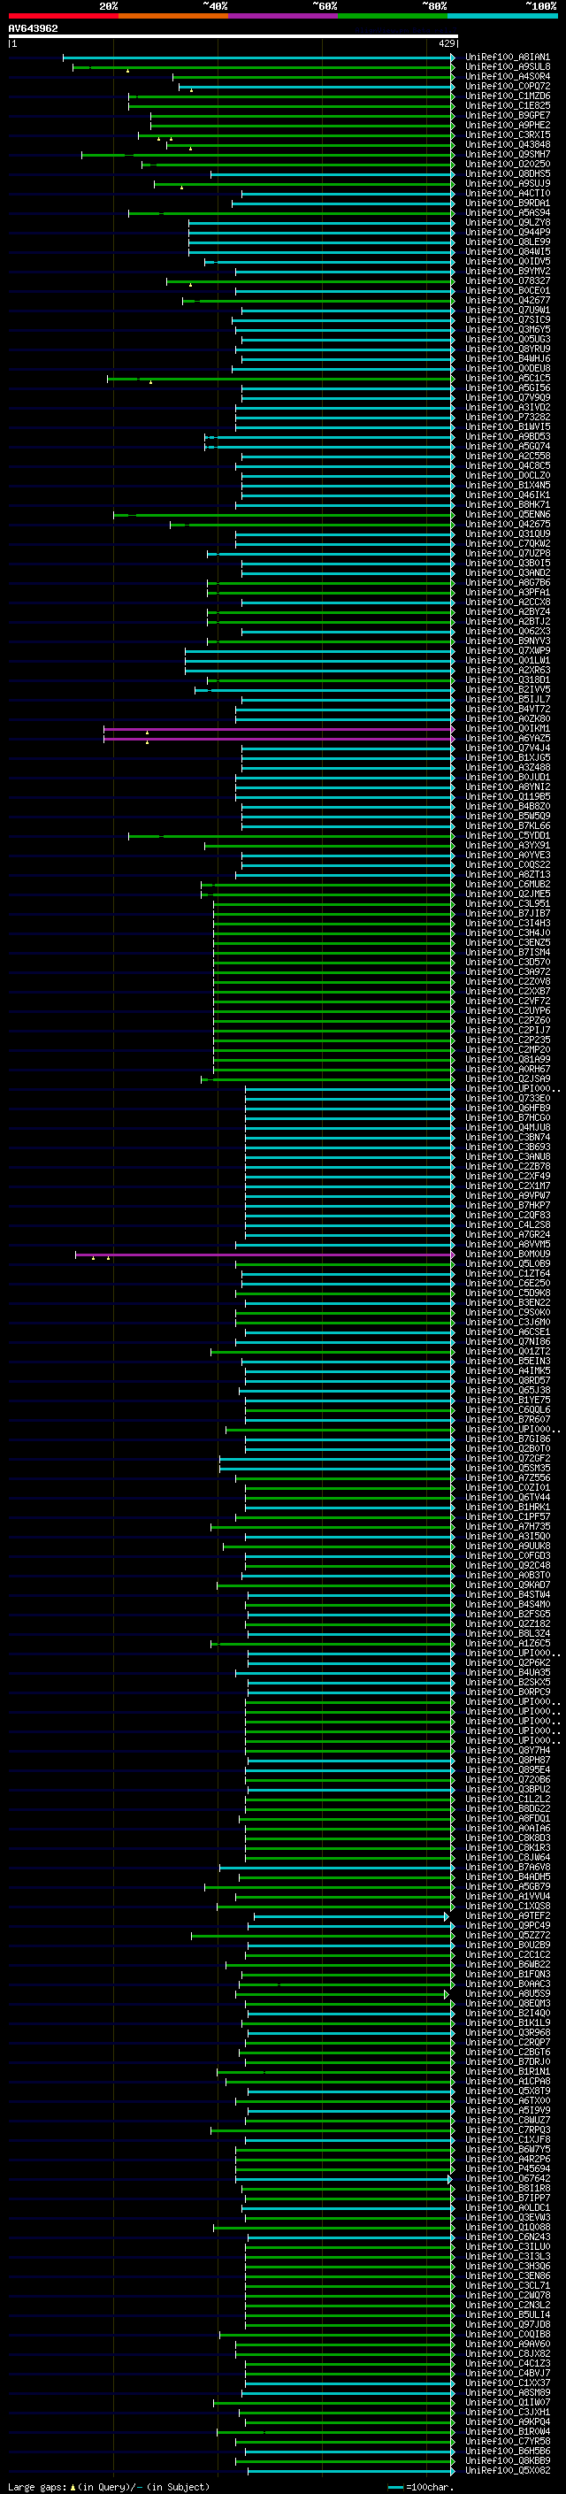Select the UniRef100_Q84WI5 label
The image size is (566, 2494).
(x=508, y=252)
